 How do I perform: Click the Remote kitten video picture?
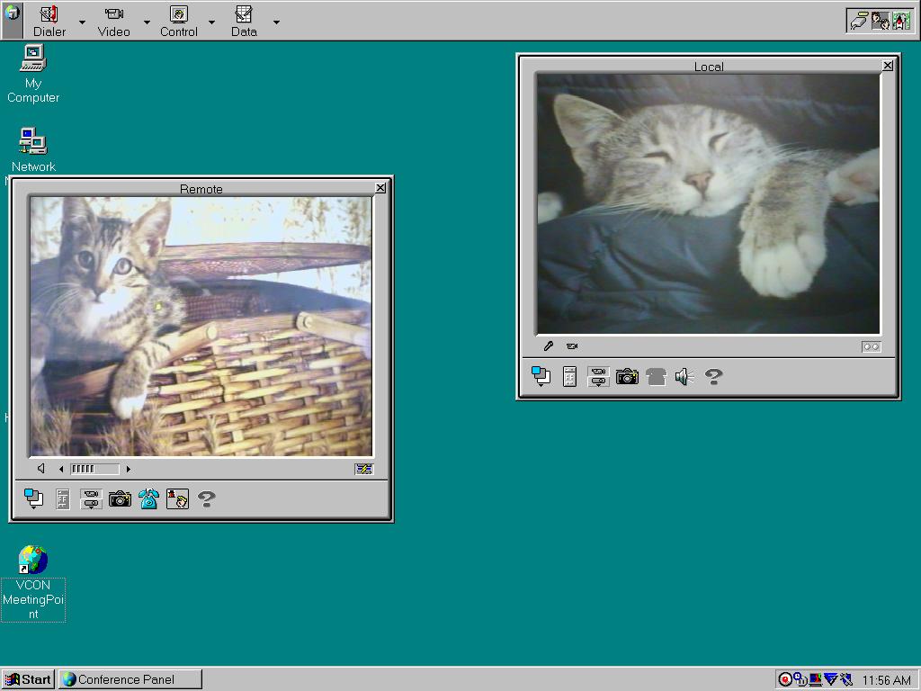point(201,326)
